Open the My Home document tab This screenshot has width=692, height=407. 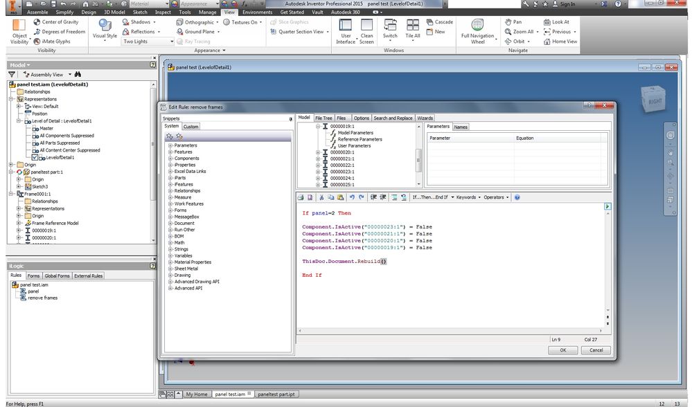(197, 395)
